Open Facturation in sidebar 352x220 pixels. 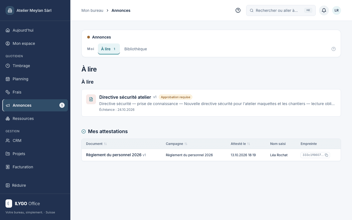(x=35, y=167)
